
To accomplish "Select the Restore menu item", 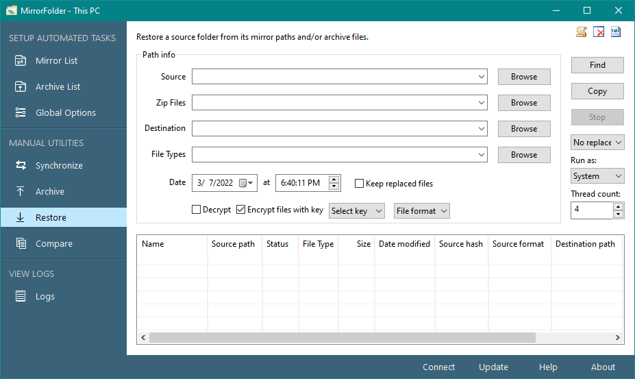I will pos(64,217).
